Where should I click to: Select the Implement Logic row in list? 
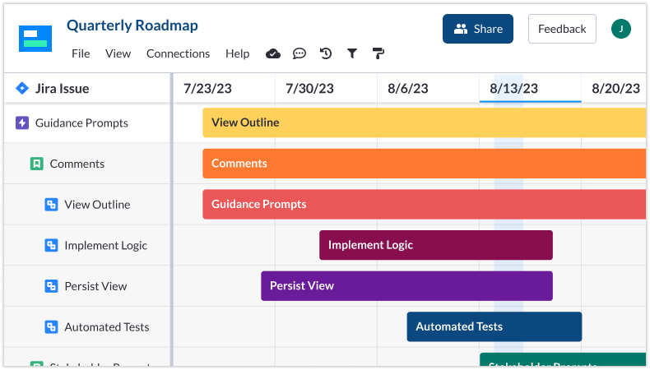[x=87, y=245]
